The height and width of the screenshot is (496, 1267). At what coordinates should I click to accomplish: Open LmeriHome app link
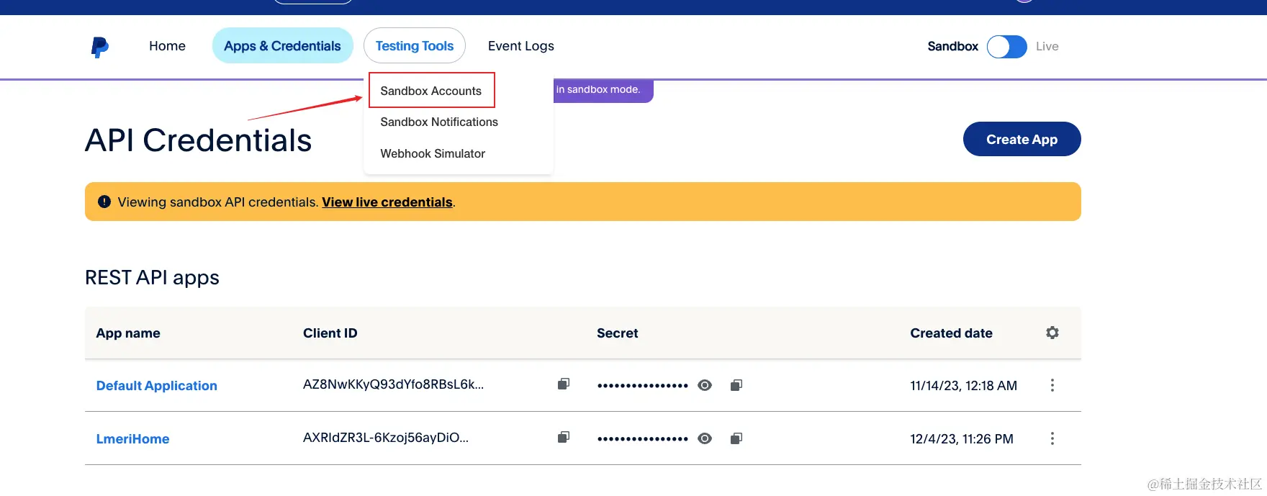pos(133,439)
